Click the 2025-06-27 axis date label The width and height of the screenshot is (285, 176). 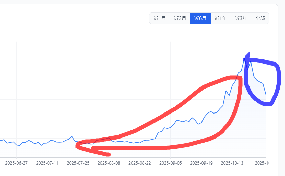pyautogui.click(x=16, y=163)
